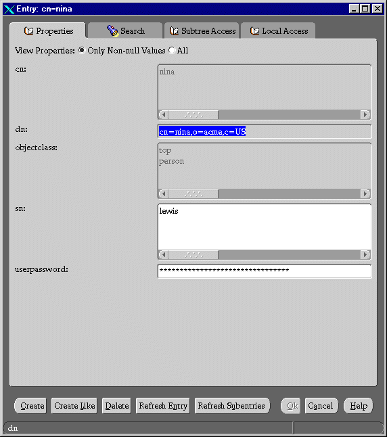The image size is (387, 437).
Task: Select 'person' in objectclass list
Action: click(171, 162)
